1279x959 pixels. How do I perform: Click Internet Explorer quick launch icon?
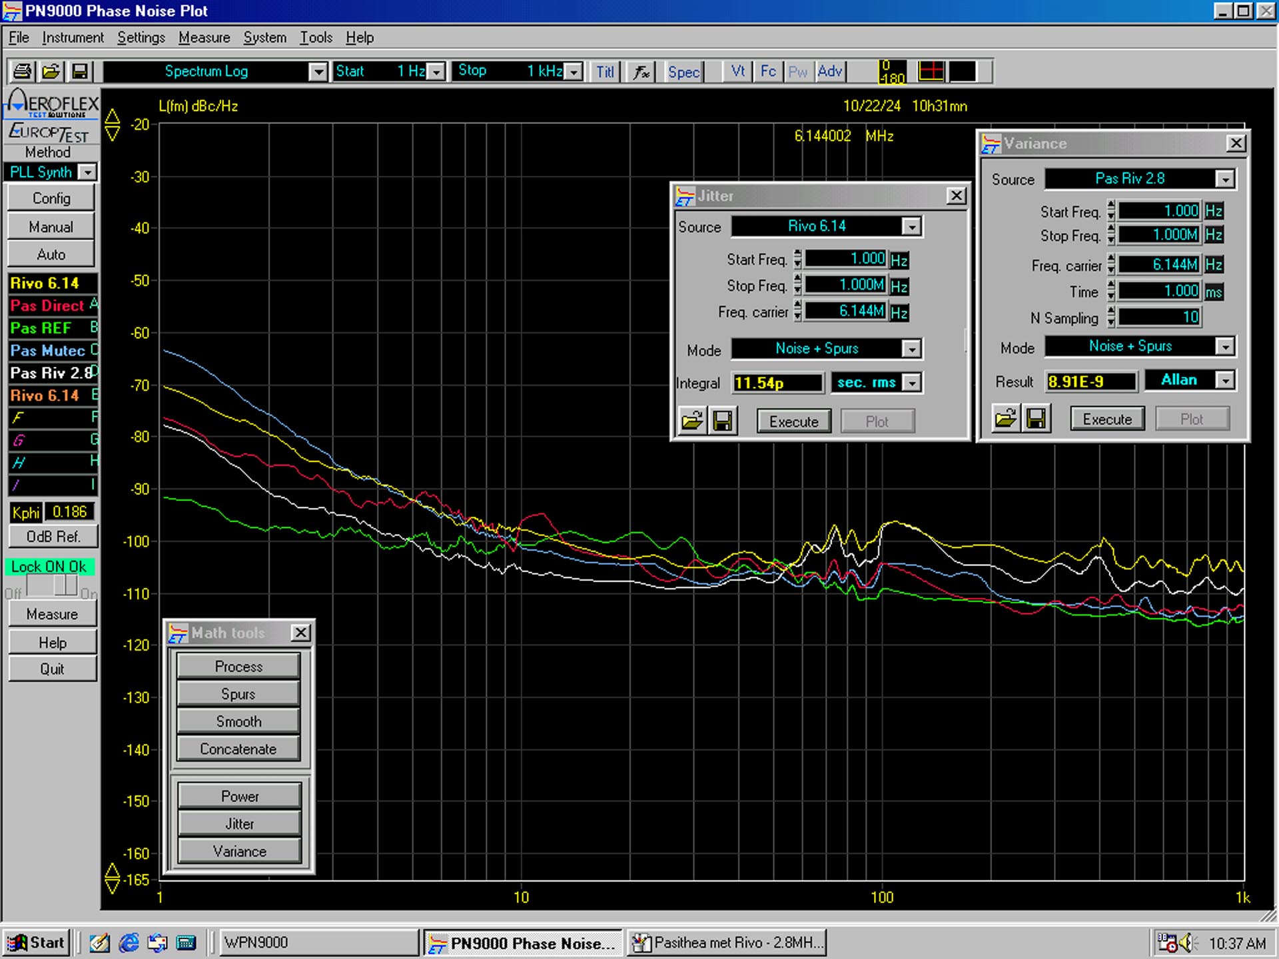coord(129,942)
